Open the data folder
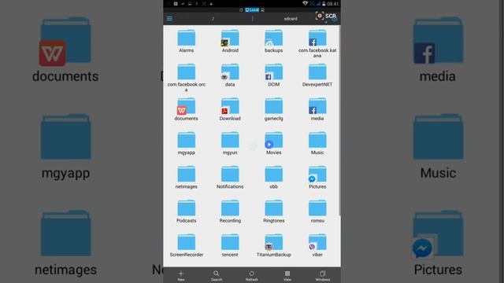 click(230, 75)
